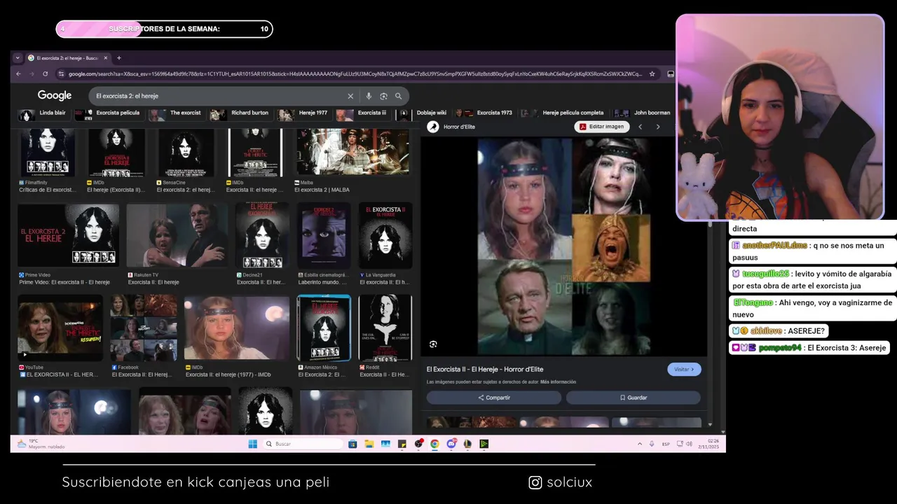Switch to Chrome in the taskbar
Viewport: 897px width, 504px height.
tap(434, 444)
